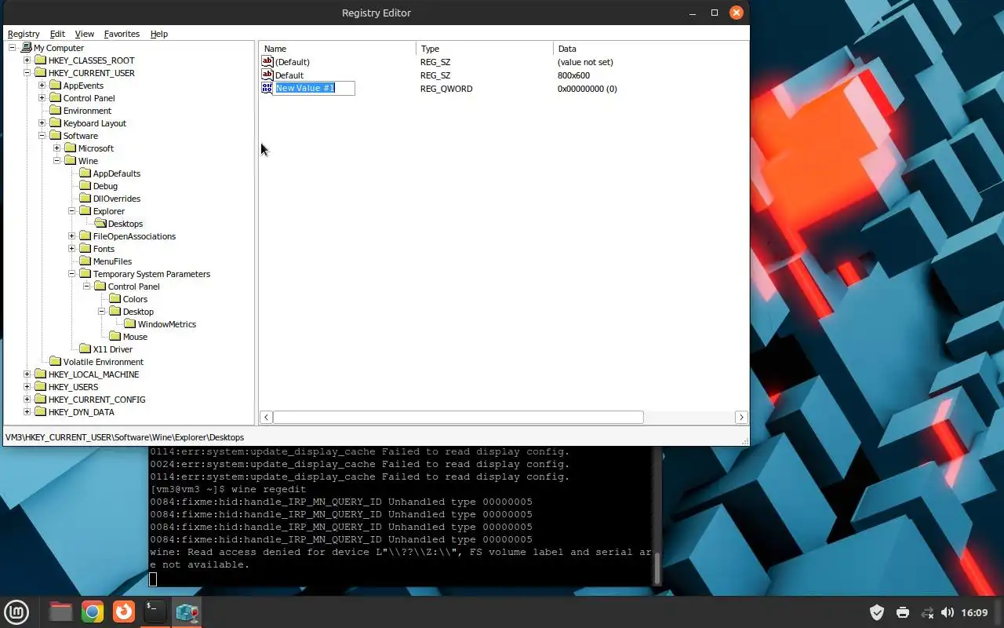The height and width of the screenshot is (628, 1004).
Task: Click the security shield tray icon
Action: tap(877, 612)
